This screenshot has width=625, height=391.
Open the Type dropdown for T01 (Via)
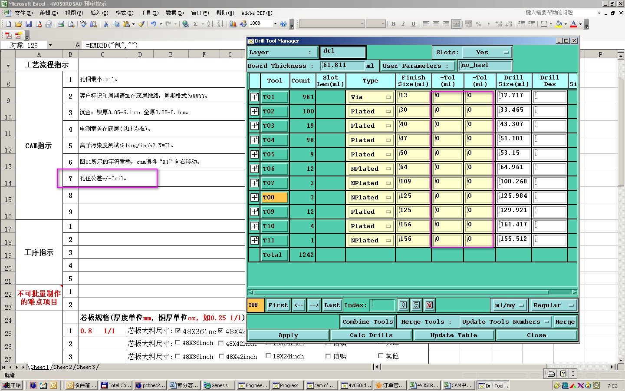tap(371, 97)
